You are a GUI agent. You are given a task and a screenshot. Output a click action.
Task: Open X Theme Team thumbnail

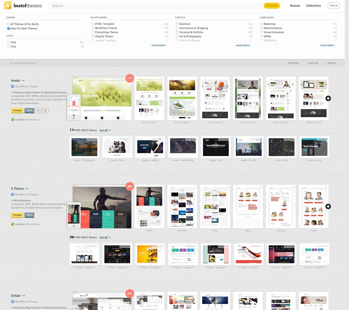click(314, 206)
